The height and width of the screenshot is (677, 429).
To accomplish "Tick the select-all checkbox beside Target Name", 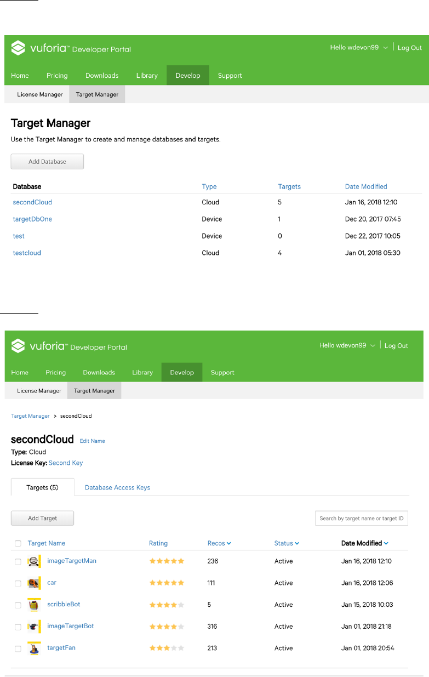I will (18, 544).
